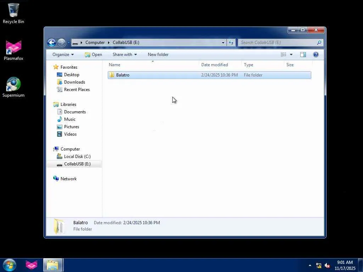Viewport: 363px width, 272px height.
Task: Open recent pages dropdown beside Forward
Action: coord(68,42)
